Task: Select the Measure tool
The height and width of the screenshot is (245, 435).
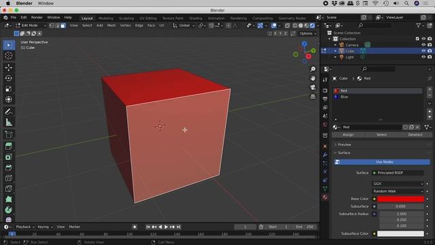Action: click(x=9, y=122)
